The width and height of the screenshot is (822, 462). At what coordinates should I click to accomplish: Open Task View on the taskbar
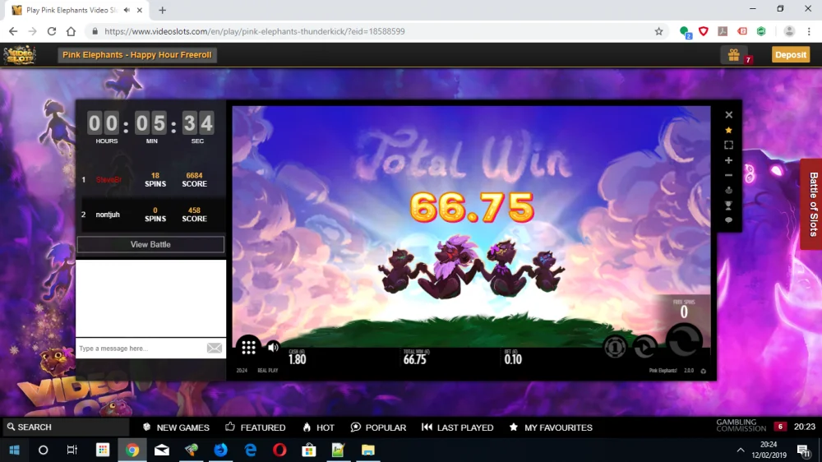pos(72,450)
